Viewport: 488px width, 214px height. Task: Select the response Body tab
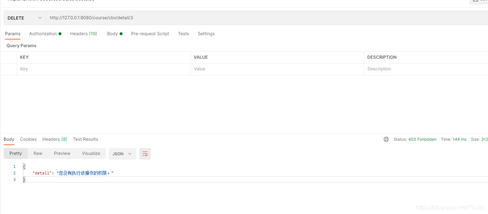pyautogui.click(x=9, y=139)
